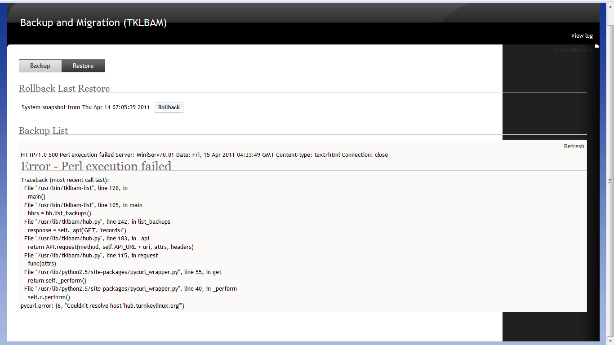614x345 pixels.
Task: Click the scrollbar down arrow
Action: (x=610, y=341)
